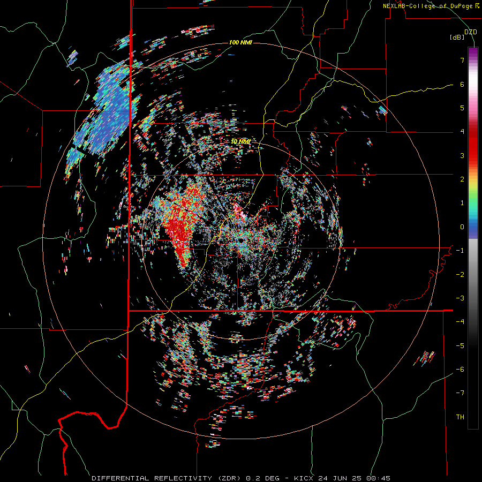
Task: Select the -6 value on the color scale
Action: point(460,370)
